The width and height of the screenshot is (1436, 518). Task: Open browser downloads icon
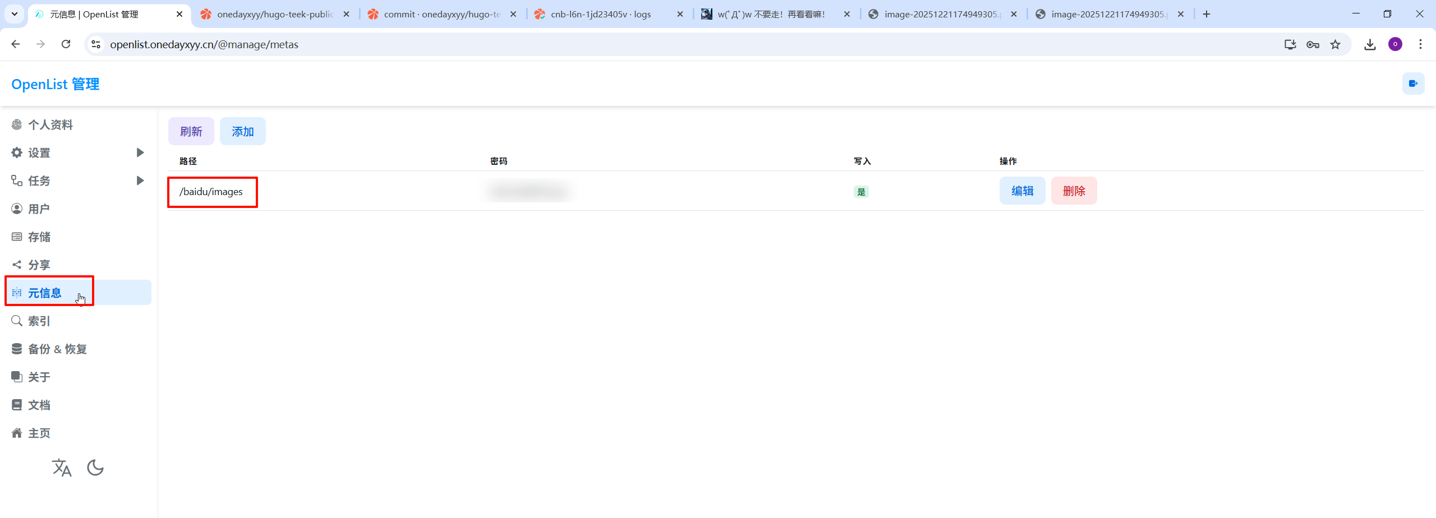[1370, 44]
